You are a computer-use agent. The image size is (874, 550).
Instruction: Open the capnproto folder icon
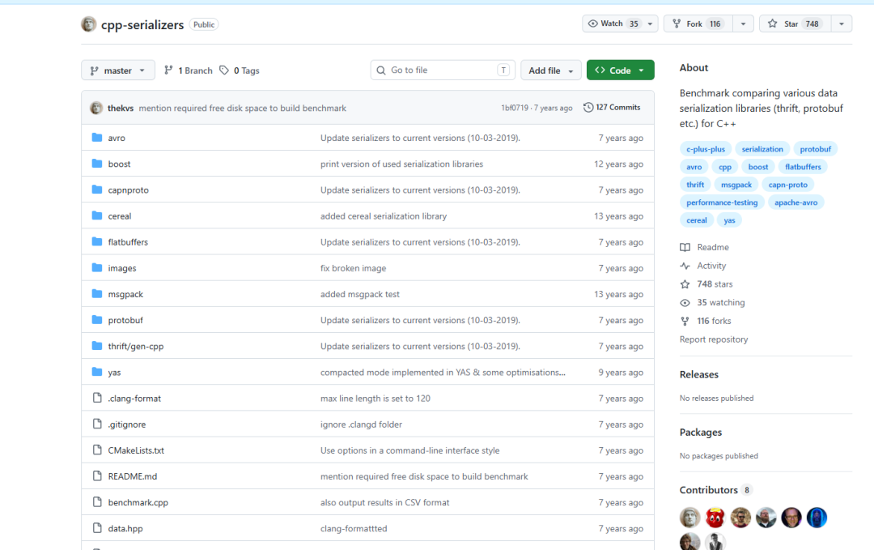click(97, 190)
